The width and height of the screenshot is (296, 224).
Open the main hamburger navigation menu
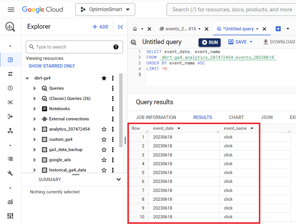point(11,10)
